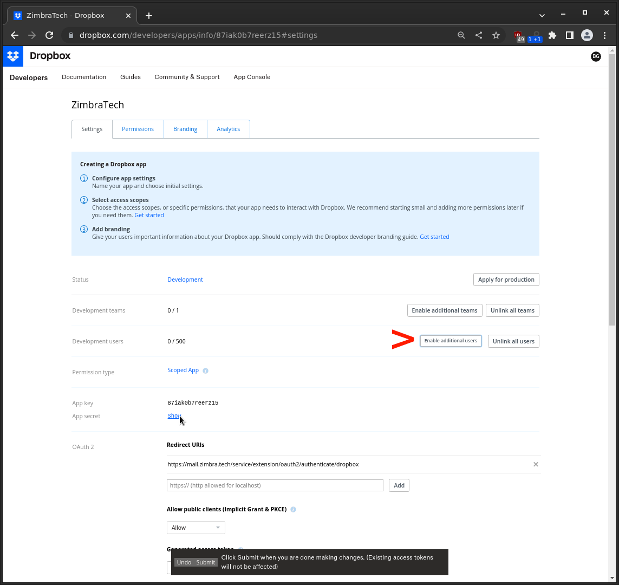Image resolution: width=619 pixels, height=585 pixels.
Task: Click the ZimbraTech app title
Action: pos(98,105)
